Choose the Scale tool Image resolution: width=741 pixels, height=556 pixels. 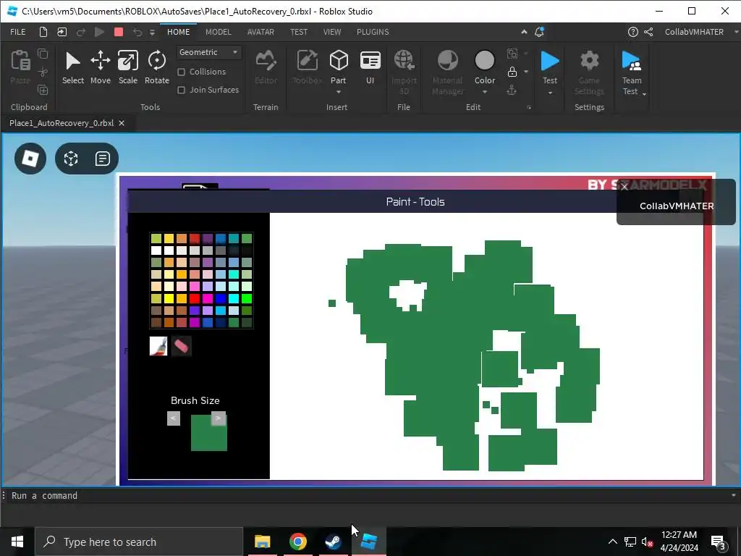click(127, 67)
